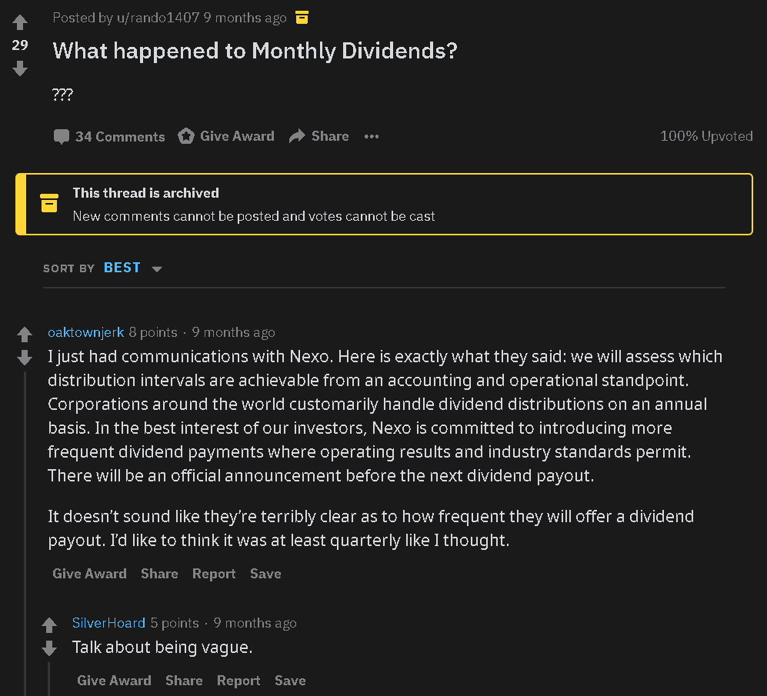Open the BEST sort option menu
Viewport: 767px width, 696px height.
tap(122, 268)
